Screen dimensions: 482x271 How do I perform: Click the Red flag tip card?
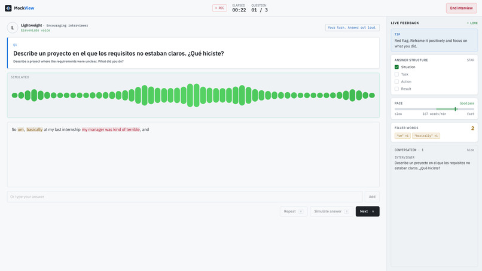click(x=434, y=40)
